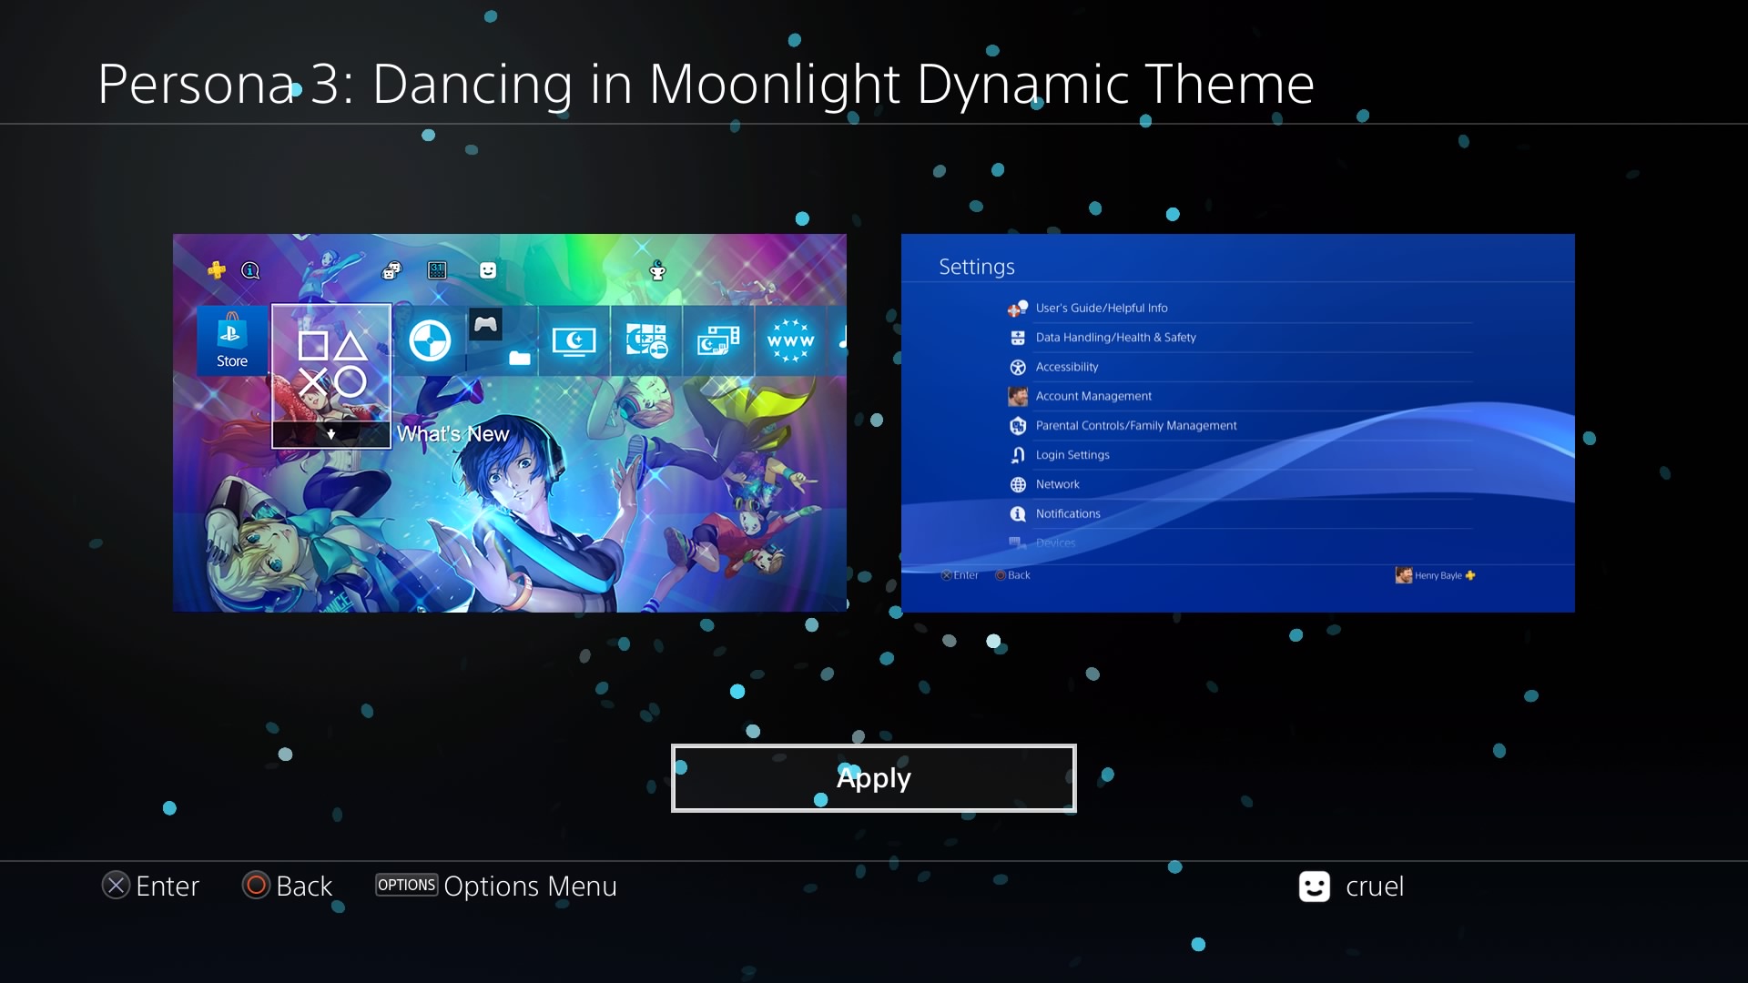Select Account Management in settings preview
The width and height of the screenshot is (1748, 983).
(1093, 396)
